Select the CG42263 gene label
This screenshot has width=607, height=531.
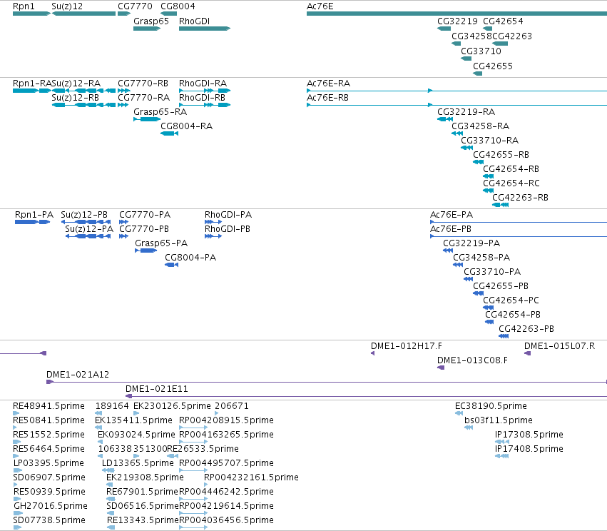[x=512, y=36]
